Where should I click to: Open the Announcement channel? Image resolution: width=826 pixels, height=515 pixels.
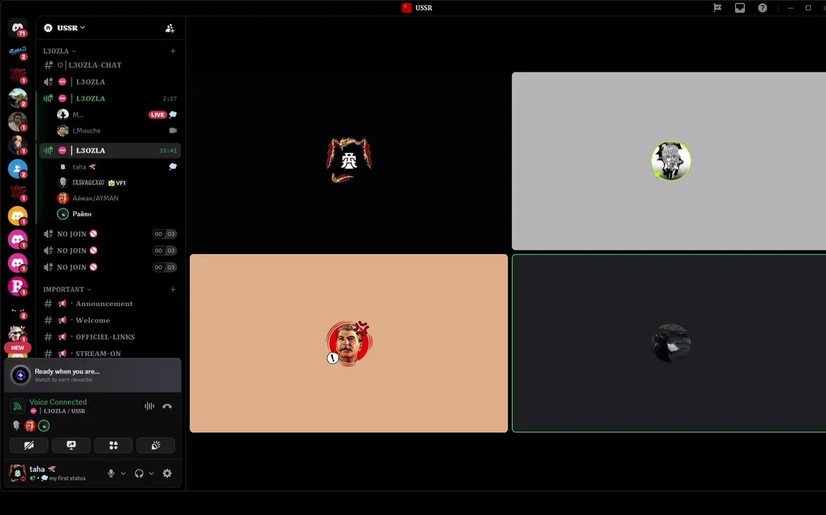(x=110, y=304)
